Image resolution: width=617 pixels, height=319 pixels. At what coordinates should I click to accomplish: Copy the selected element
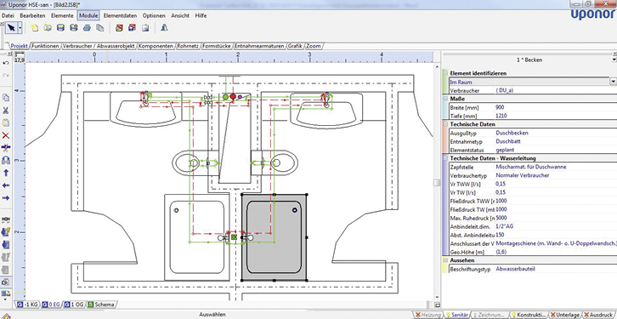[5, 97]
